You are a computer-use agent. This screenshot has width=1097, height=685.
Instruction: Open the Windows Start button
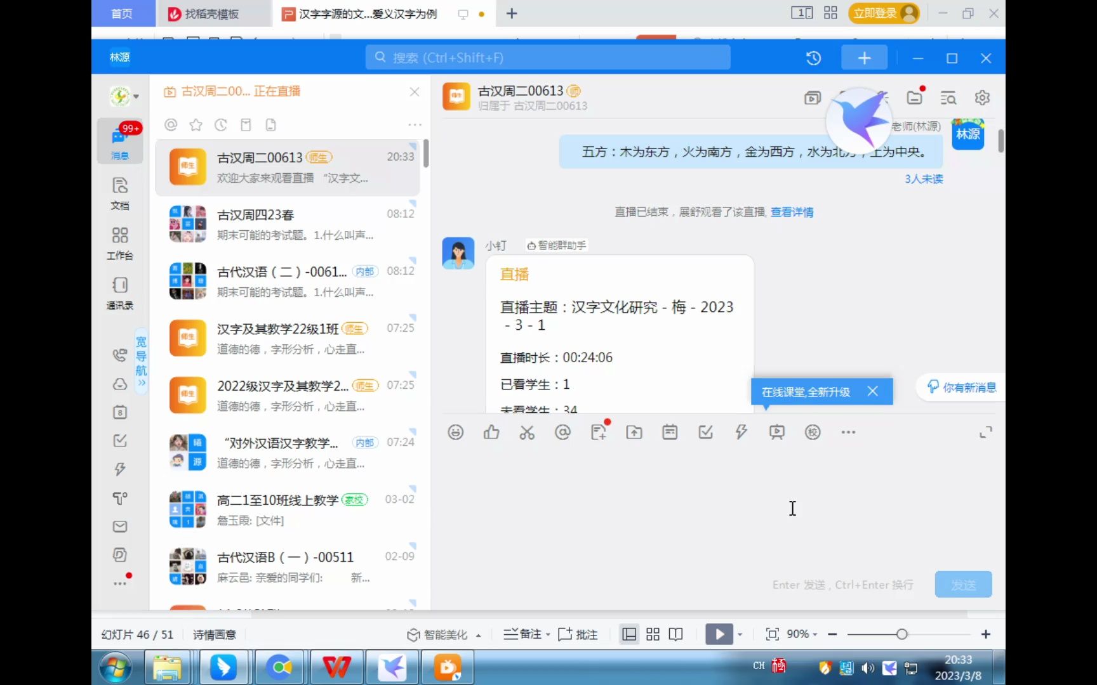click(x=115, y=668)
